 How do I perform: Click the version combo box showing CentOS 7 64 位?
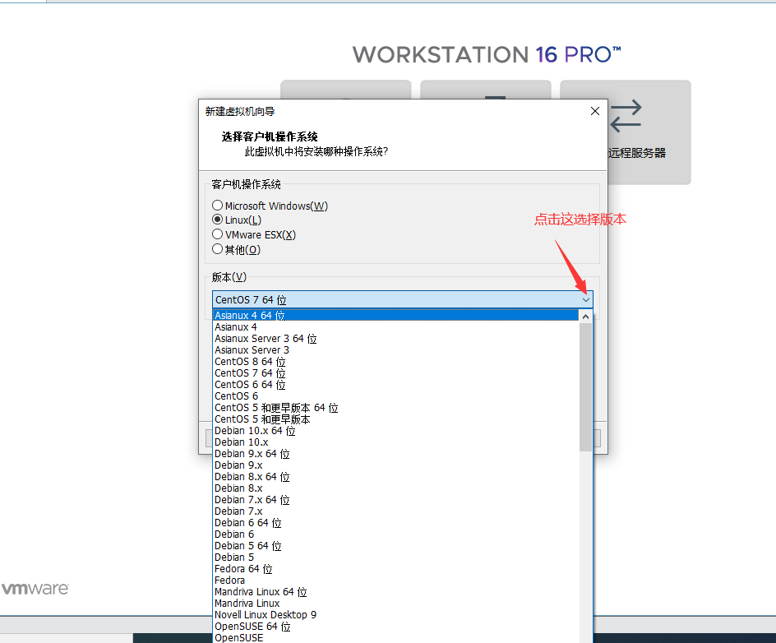tap(402, 300)
